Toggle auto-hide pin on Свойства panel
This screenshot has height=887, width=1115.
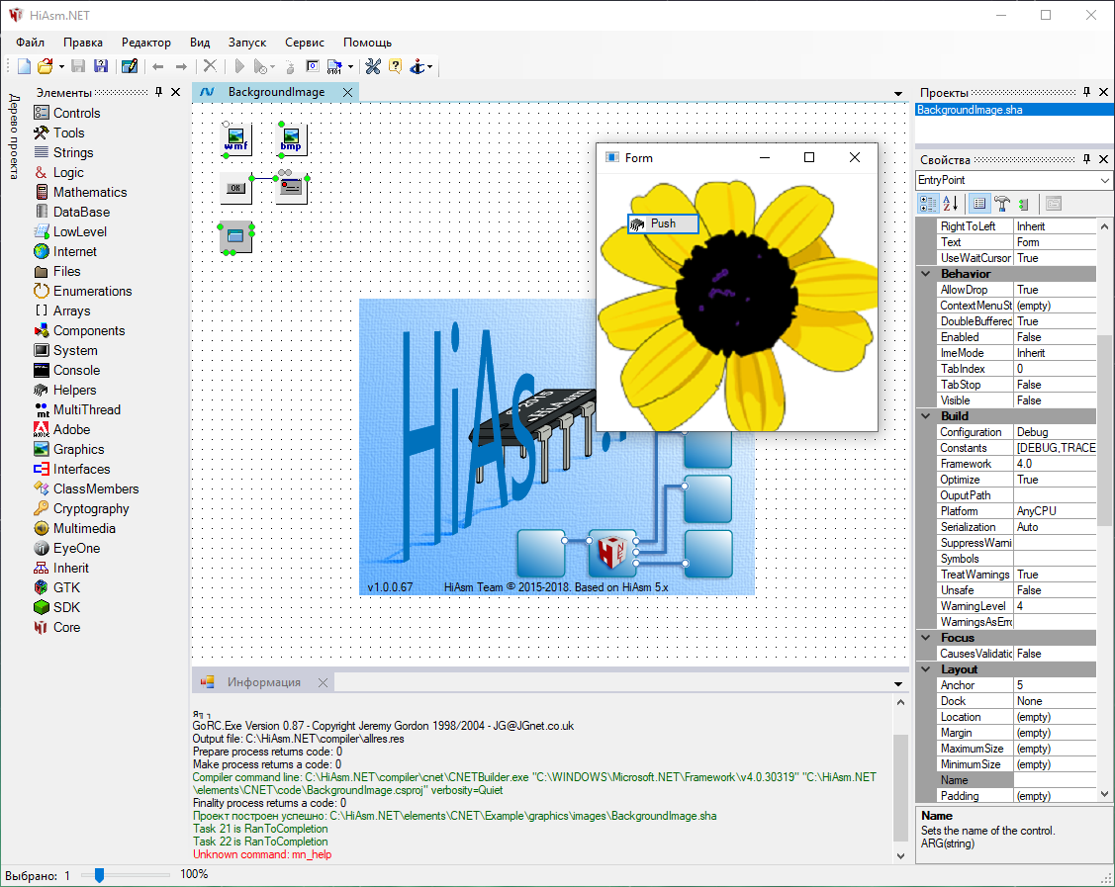(1086, 159)
